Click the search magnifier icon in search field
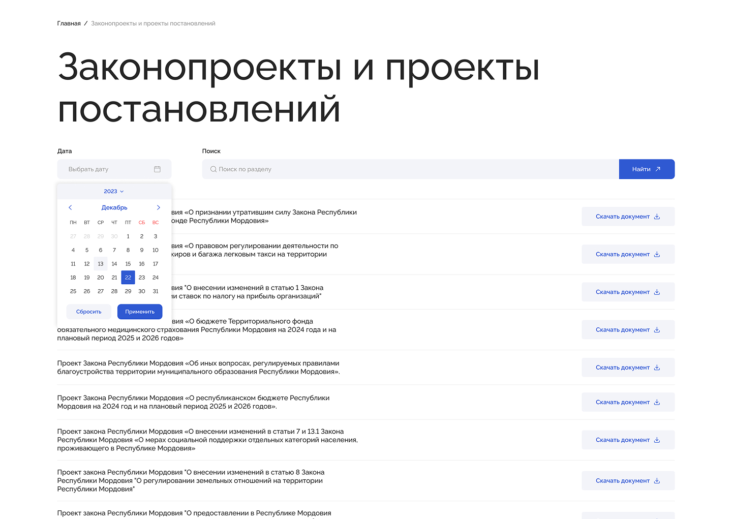 coord(213,169)
